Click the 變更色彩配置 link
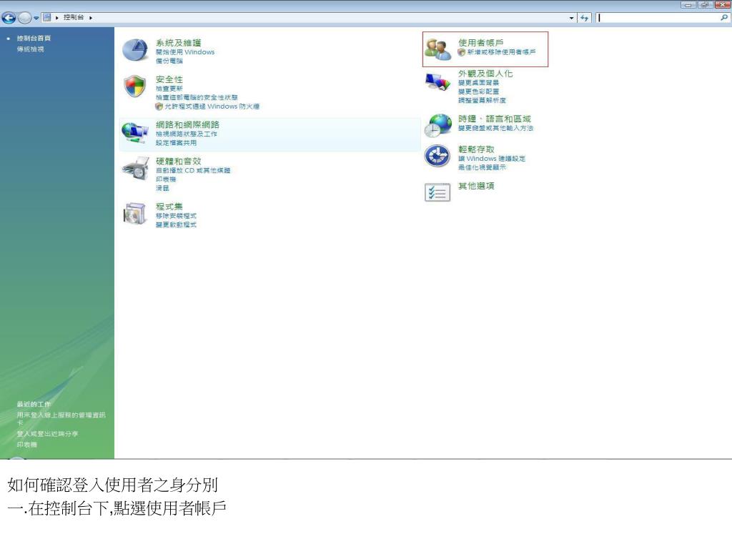 tap(478, 91)
